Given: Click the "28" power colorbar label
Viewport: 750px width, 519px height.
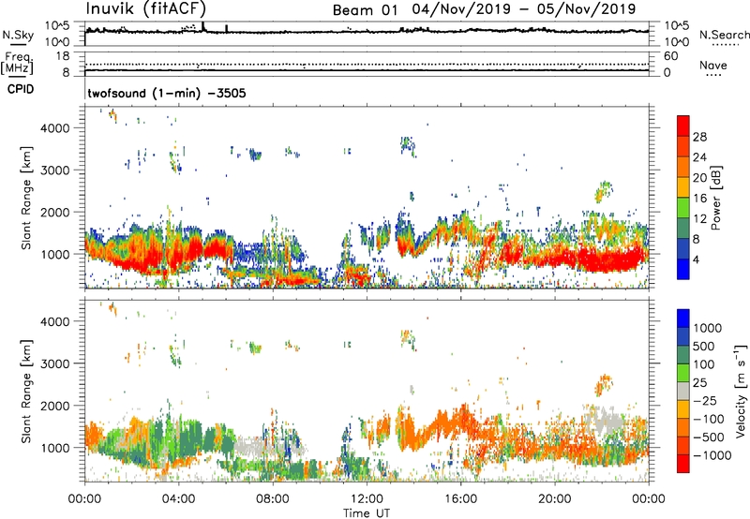Looking at the screenshot, I should click(699, 137).
